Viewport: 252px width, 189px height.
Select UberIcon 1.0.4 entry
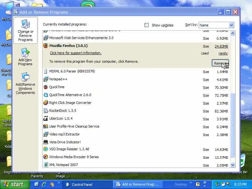(136, 119)
